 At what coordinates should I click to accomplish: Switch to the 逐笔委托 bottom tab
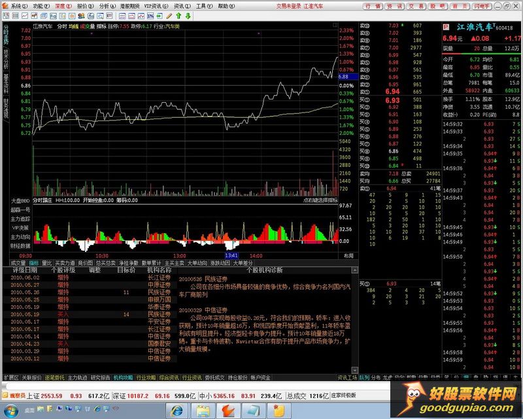(x=55, y=378)
